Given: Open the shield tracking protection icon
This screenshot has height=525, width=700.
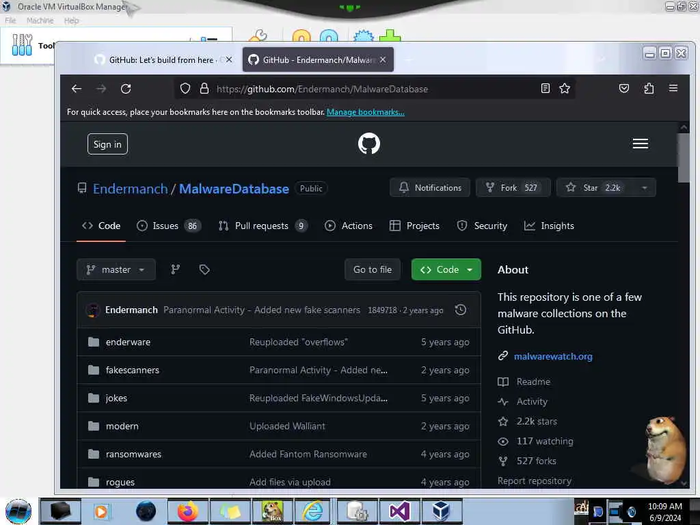Looking at the screenshot, I should (x=185, y=89).
